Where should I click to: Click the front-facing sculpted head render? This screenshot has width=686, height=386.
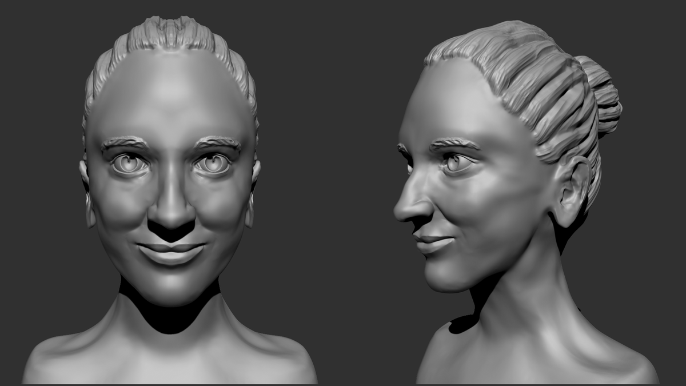tap(170, 200)
